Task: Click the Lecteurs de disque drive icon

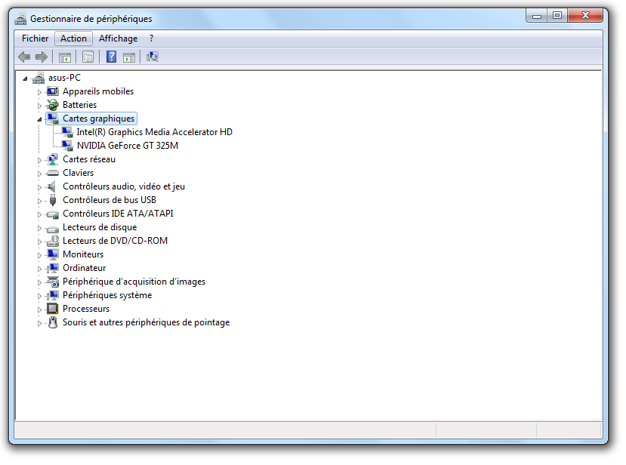Action: pyautogui.click(x=53, y=229)
